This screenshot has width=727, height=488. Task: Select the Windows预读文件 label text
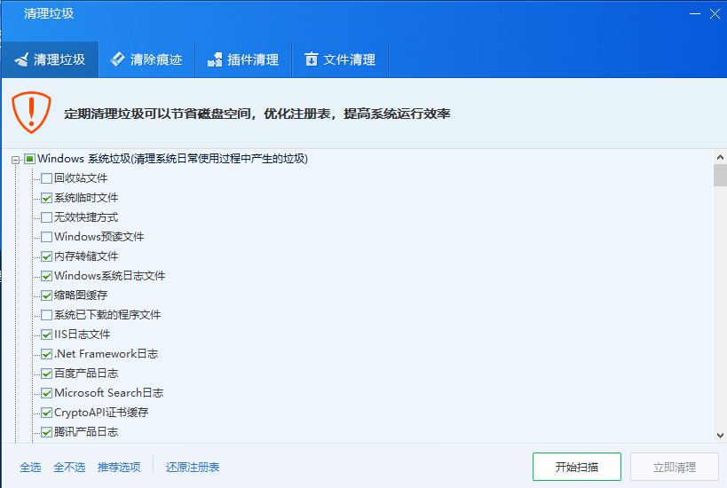pyautogui.click(x=99, y=237)
